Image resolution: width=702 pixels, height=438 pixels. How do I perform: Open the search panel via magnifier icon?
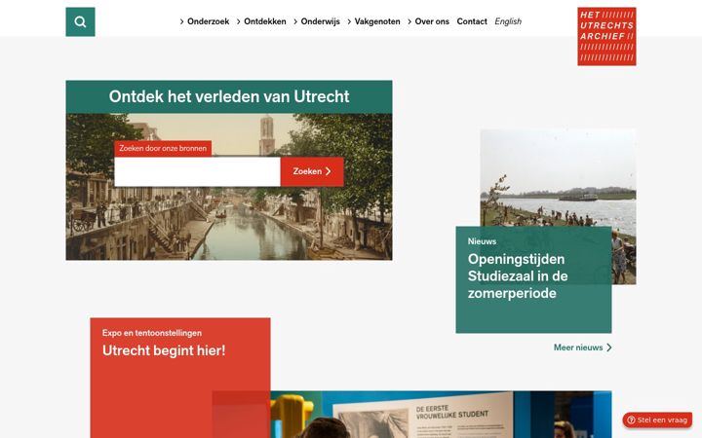tap(80, 21)
